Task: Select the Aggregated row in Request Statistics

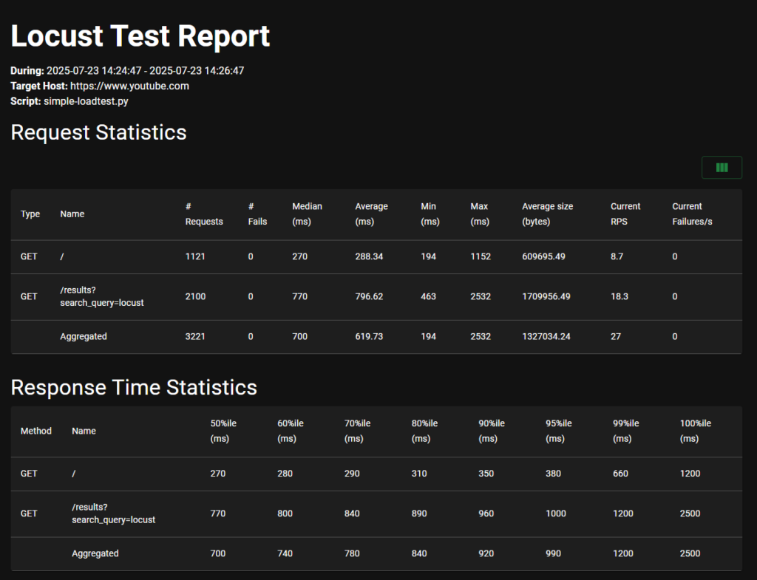Action: point(84,337)
